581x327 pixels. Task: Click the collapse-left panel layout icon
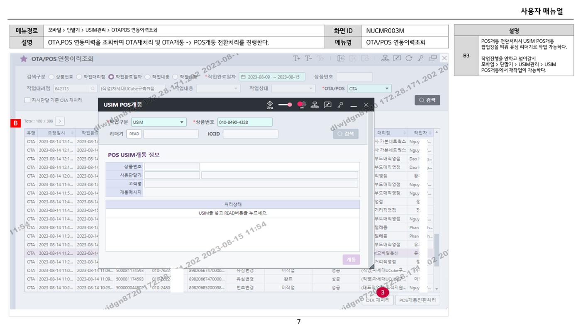coord(341,59)
